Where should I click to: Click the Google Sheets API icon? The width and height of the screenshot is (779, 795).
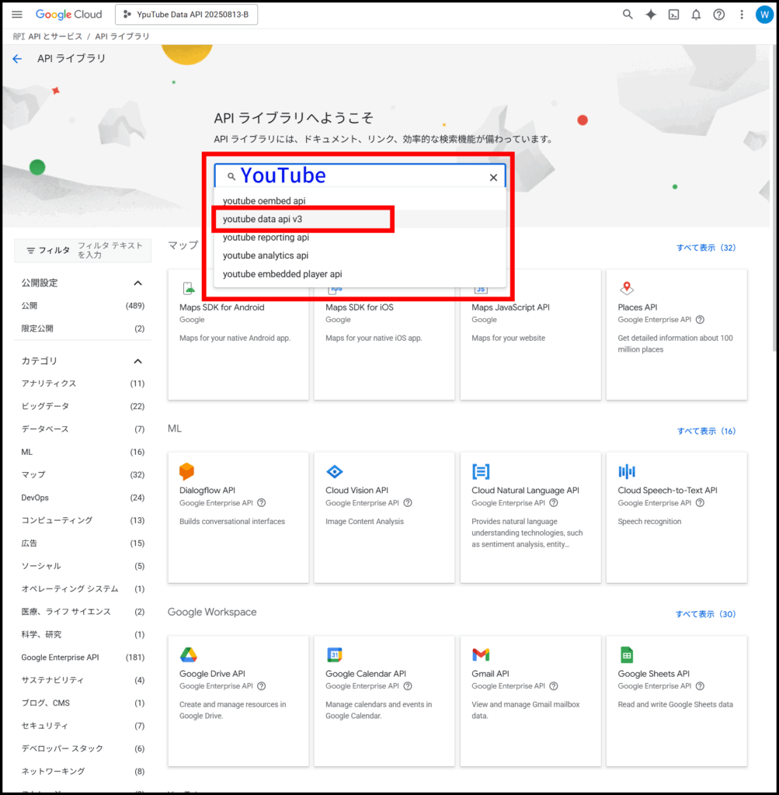626,654
